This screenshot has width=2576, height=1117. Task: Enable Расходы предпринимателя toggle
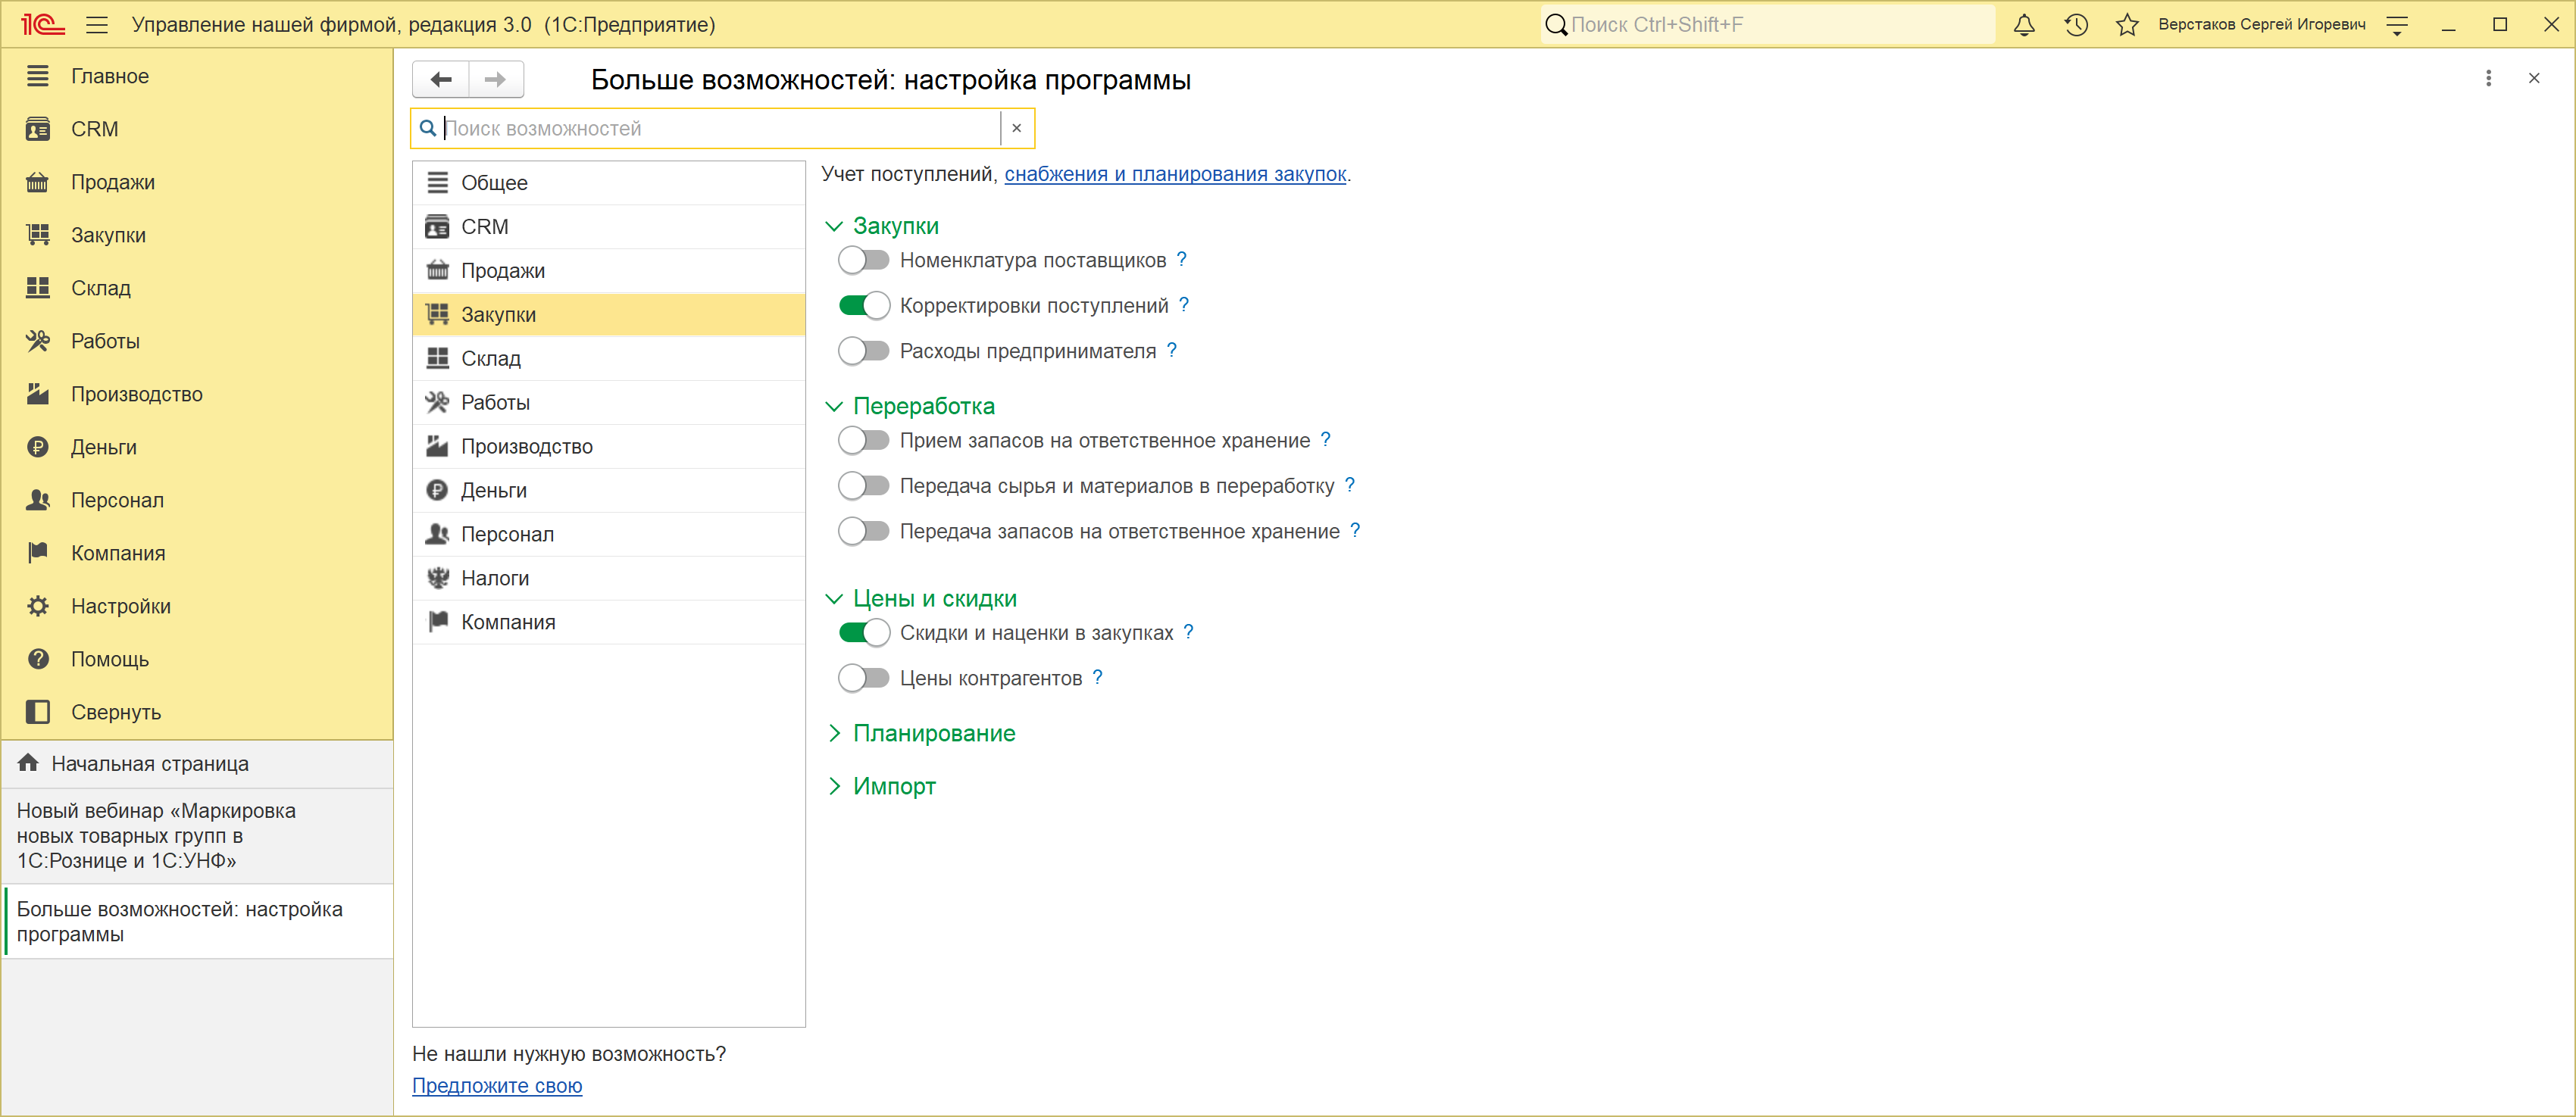click(863, 351)
